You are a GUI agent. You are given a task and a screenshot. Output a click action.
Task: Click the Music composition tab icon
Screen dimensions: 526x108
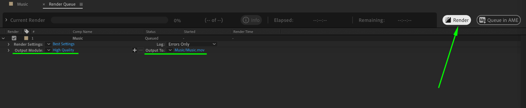pos(11,4)
